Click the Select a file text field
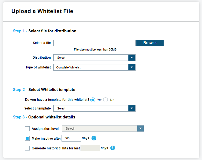The height and width of the screenshot is (160, 202). (x=94, y=43)
